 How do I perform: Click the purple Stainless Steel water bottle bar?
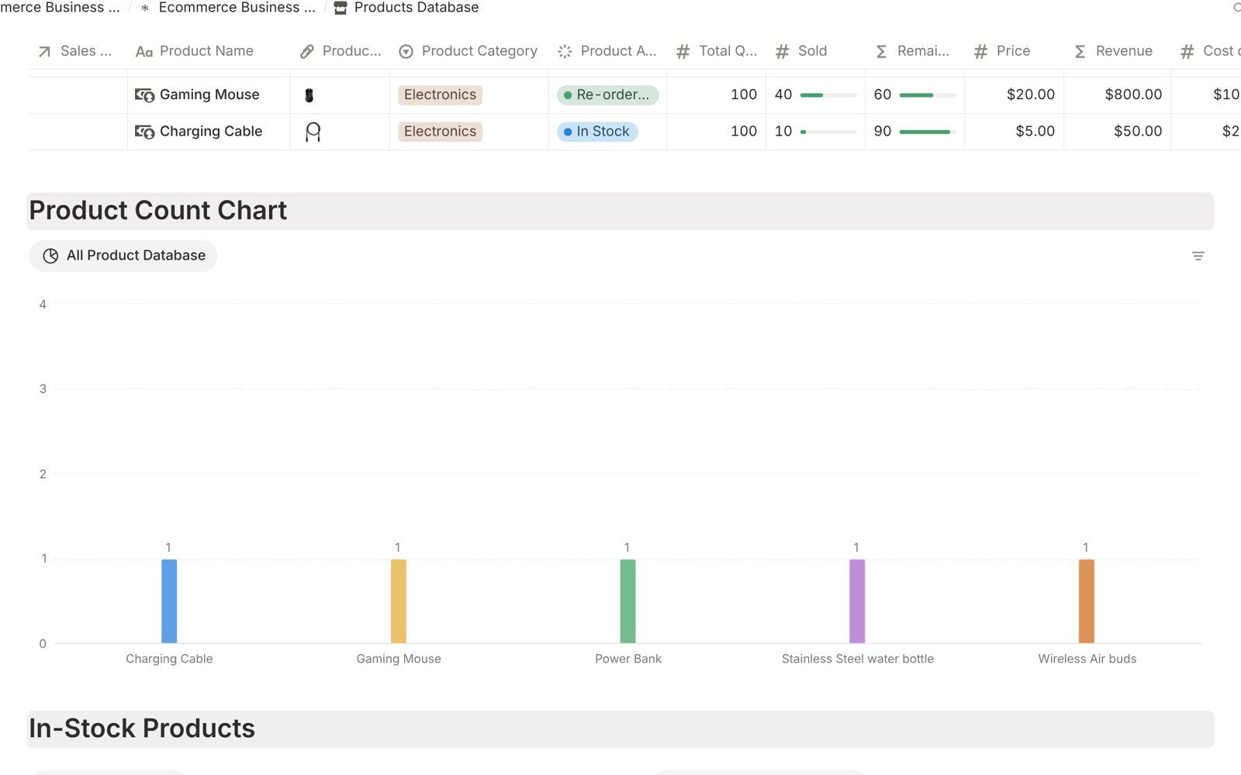[x=857, y=601]
